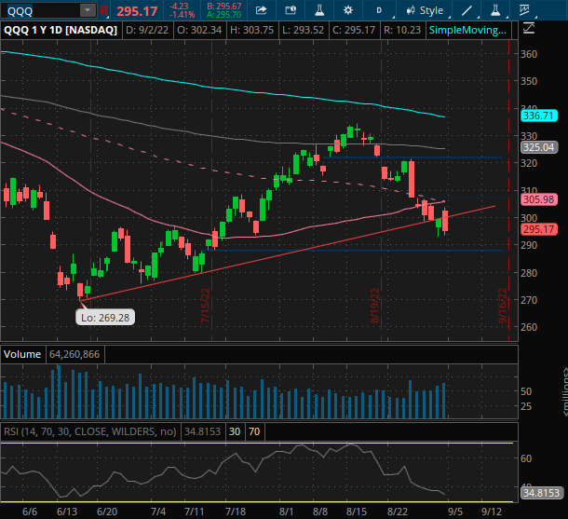Viewport: 568px width, 519px height.
Task: Click the last price 295.17 in header
Action: pyautogui.click(x=137, y=11)
